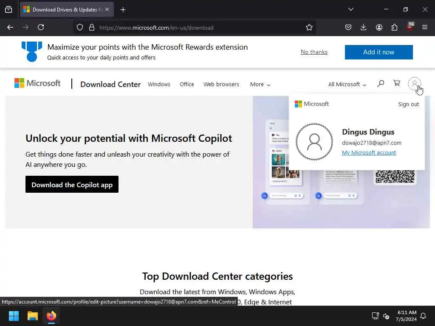Viewport: 435px width, 326px height.
Task: Click the Microsoft logo in the page header
Action: point(37,83)
